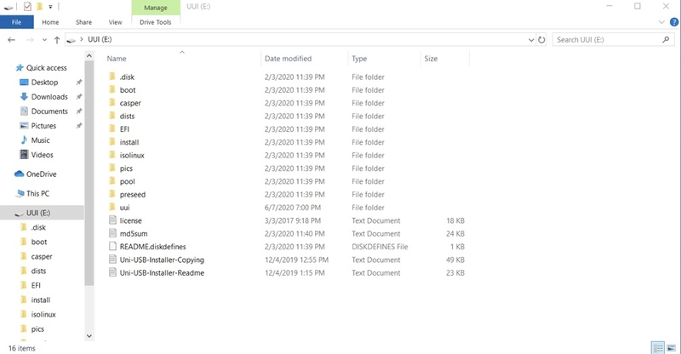The image size is (681, 354).
Task: Select Uni-USB-Installer-Readme document
Action: [x=162, y=273]
